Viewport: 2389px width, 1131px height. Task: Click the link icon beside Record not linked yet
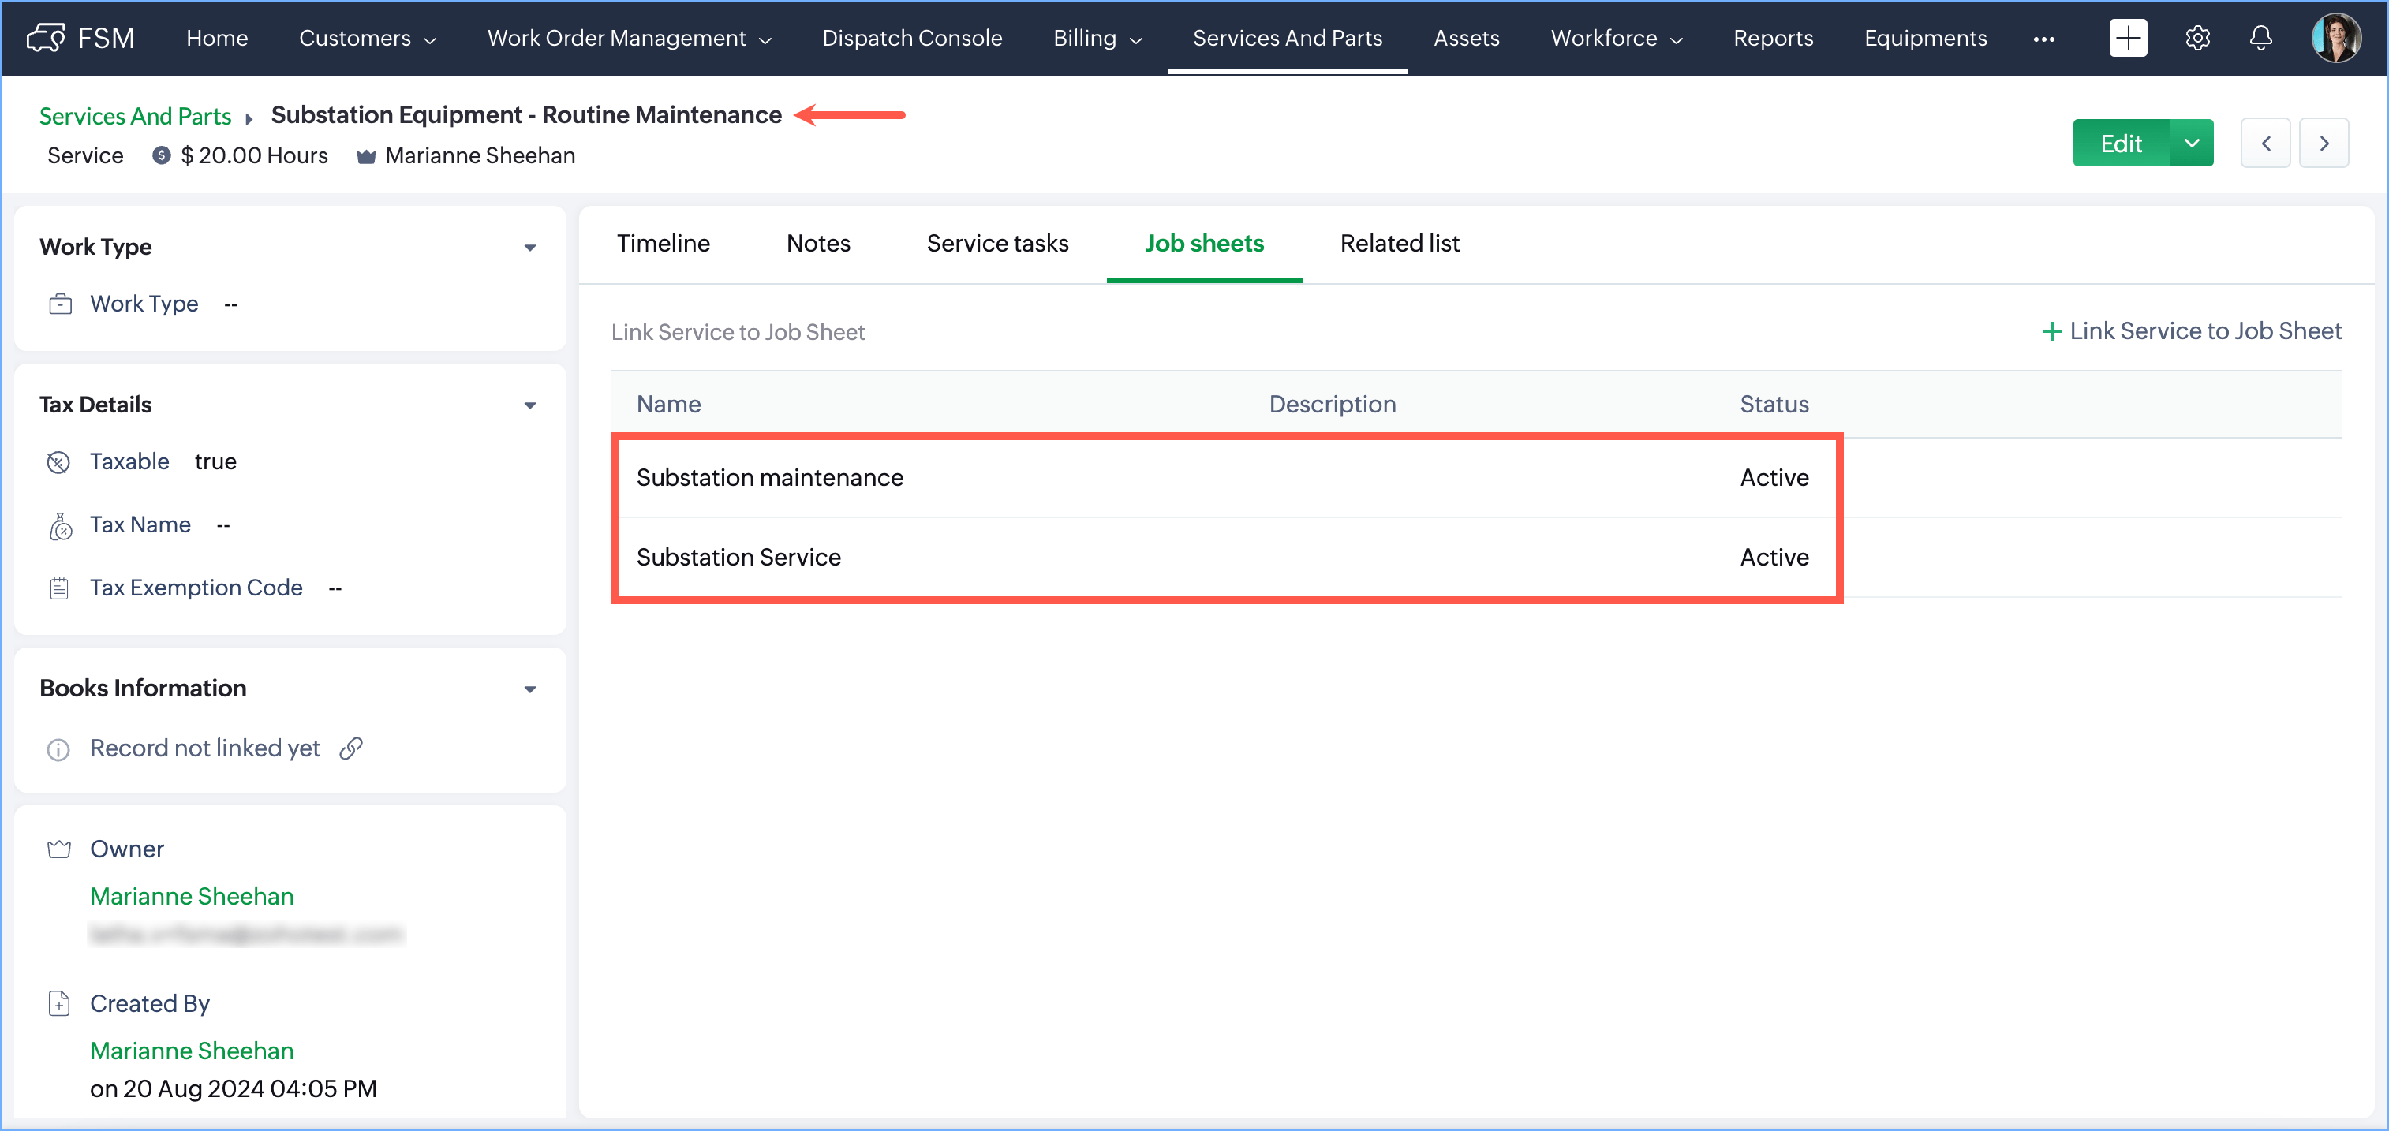350,748
